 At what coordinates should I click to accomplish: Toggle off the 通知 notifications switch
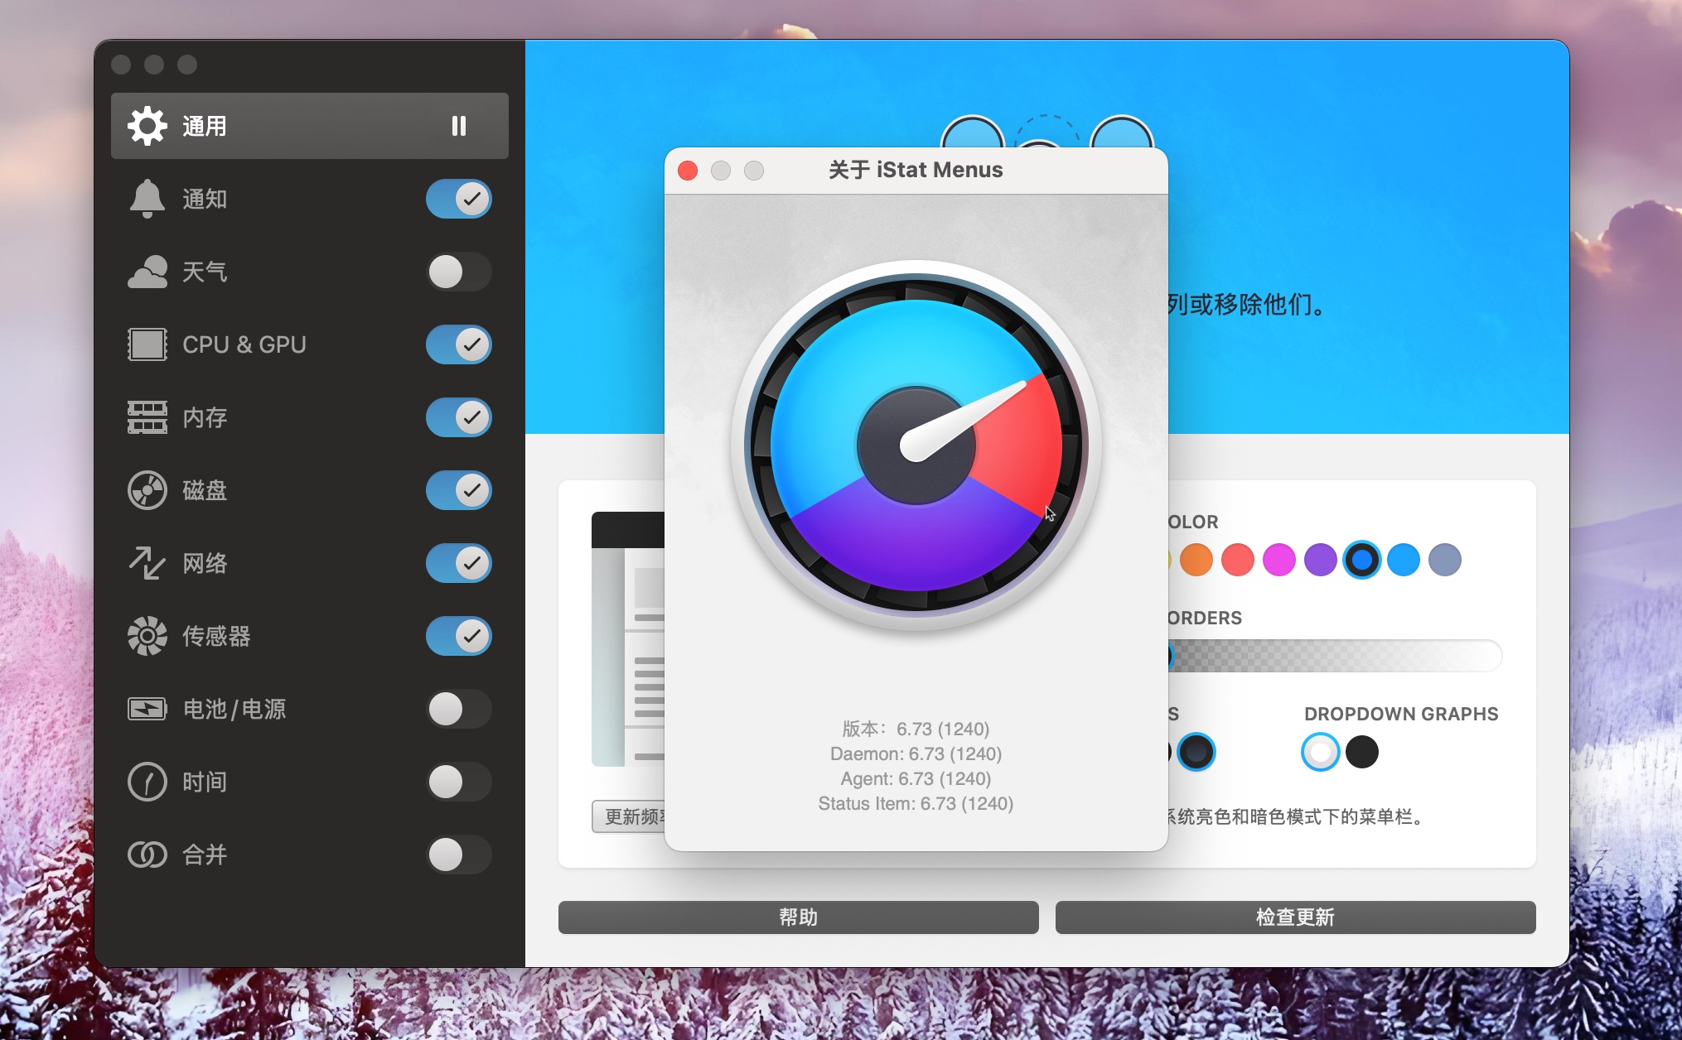coord(459,199)
